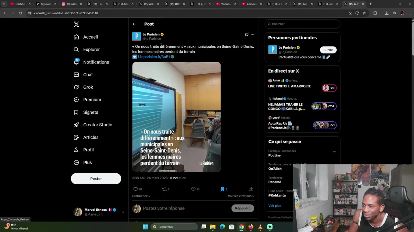Open Premium in the sidebar
414x232 pixels.
[87, 100]
